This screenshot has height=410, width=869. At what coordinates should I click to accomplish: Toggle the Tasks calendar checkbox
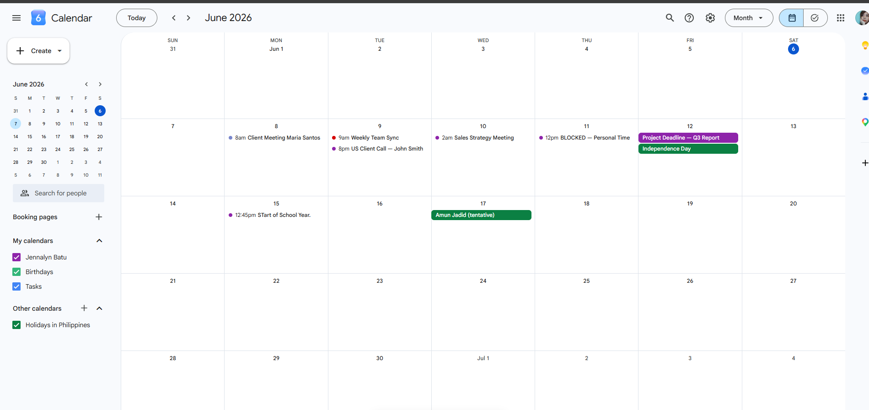coord(16,286)
